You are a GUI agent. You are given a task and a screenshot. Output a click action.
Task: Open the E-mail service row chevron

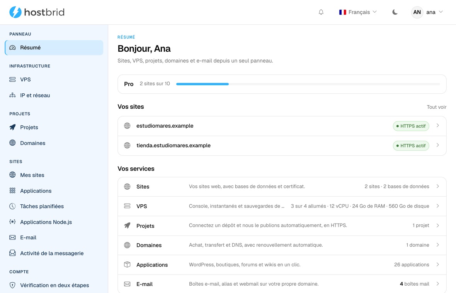438,284
